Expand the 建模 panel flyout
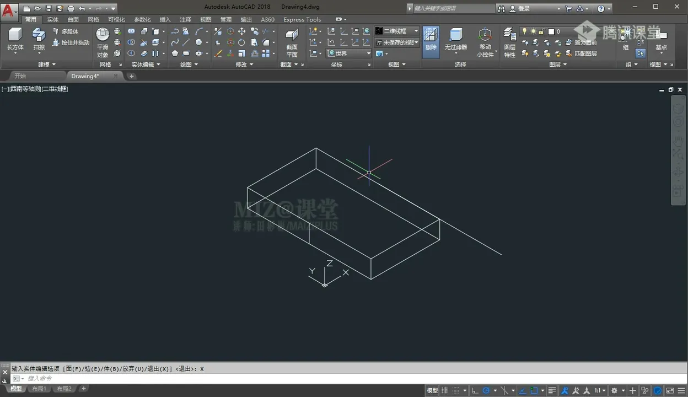 pos(46,65)
